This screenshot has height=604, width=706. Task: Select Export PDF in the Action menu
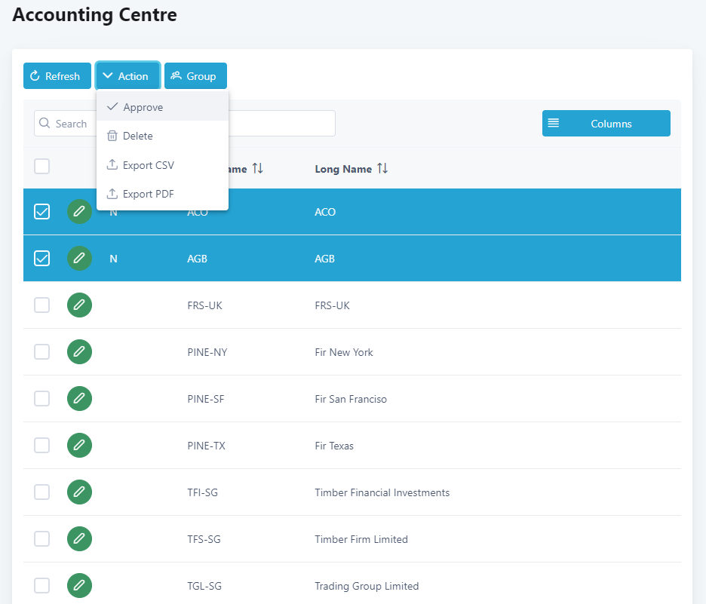click(149, 194)
